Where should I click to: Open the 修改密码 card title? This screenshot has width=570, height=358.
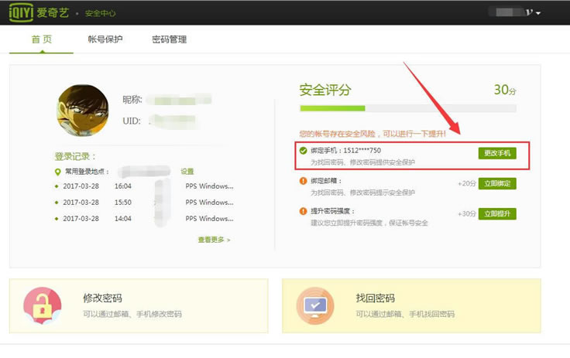coord(102,298)
